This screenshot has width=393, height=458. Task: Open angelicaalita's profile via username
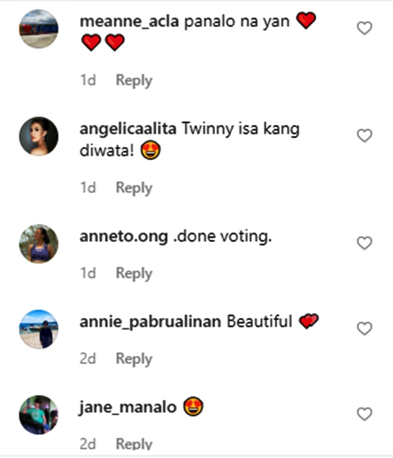point(128,129)
